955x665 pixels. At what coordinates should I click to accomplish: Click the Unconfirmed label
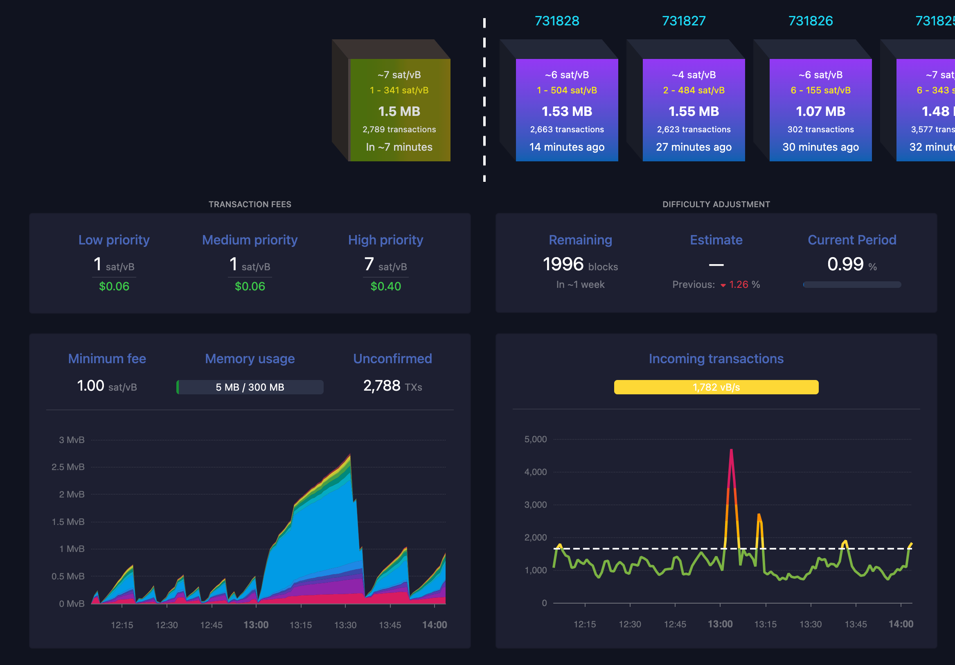click(393, 359)
